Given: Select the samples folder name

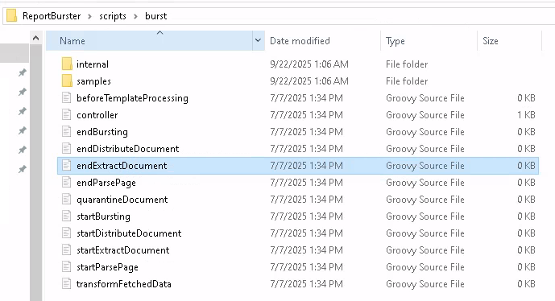Looking at the screenshot, I should coord(93,81).
